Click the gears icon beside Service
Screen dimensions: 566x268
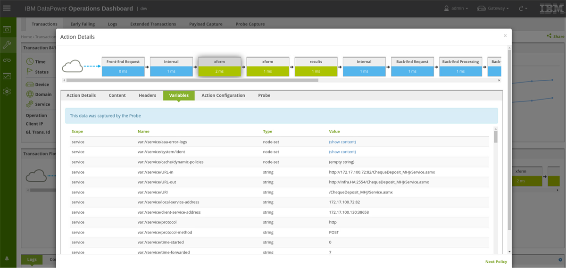point(30,104)
